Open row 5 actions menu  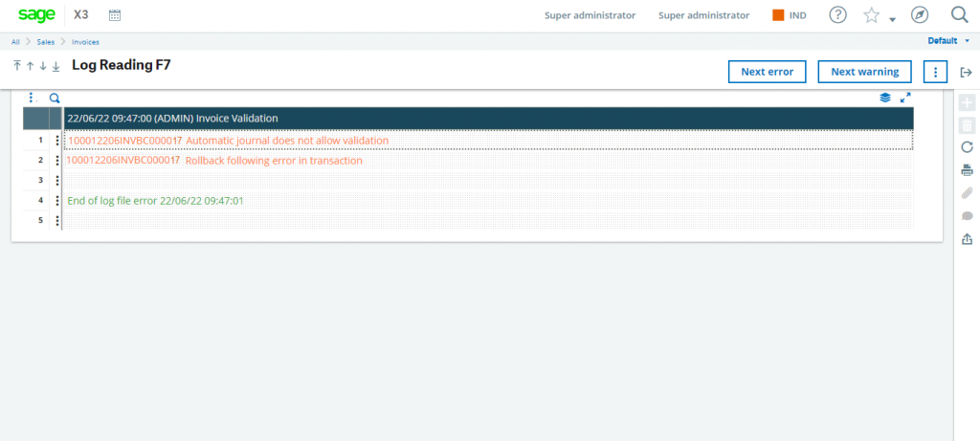click(x=56, y=220)
